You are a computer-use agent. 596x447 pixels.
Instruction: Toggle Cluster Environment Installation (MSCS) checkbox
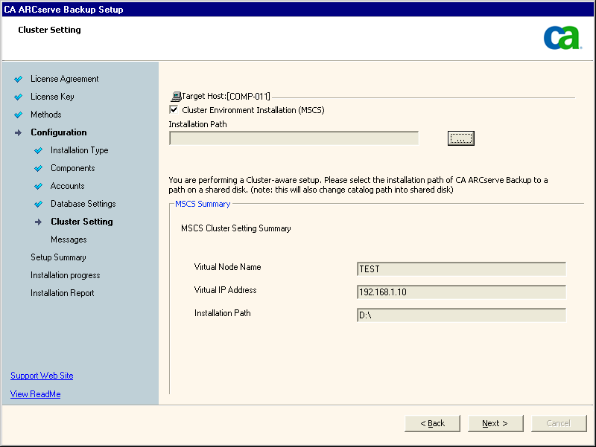[x=174, y=110]
